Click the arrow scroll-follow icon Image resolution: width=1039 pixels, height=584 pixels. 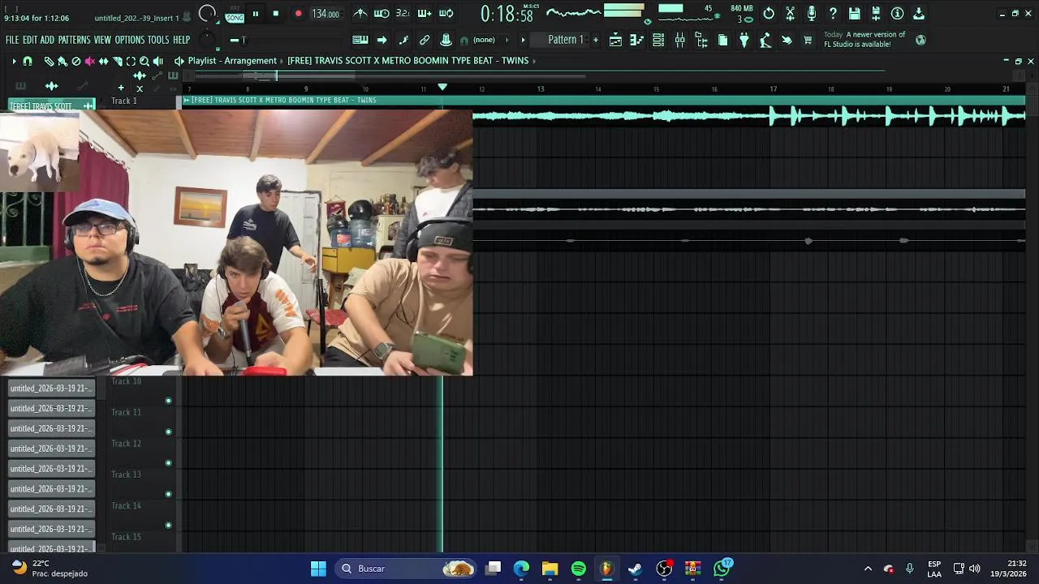(382, 40)
